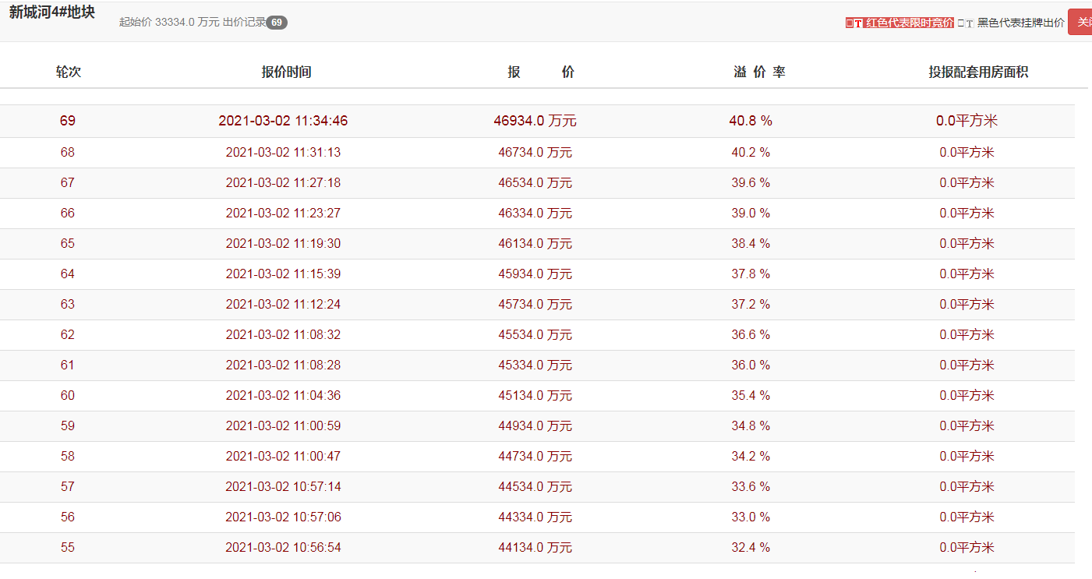Viewport: 1092px width, 579px height.
Task: Select round 69 number in first row
Action: point(68,121)
